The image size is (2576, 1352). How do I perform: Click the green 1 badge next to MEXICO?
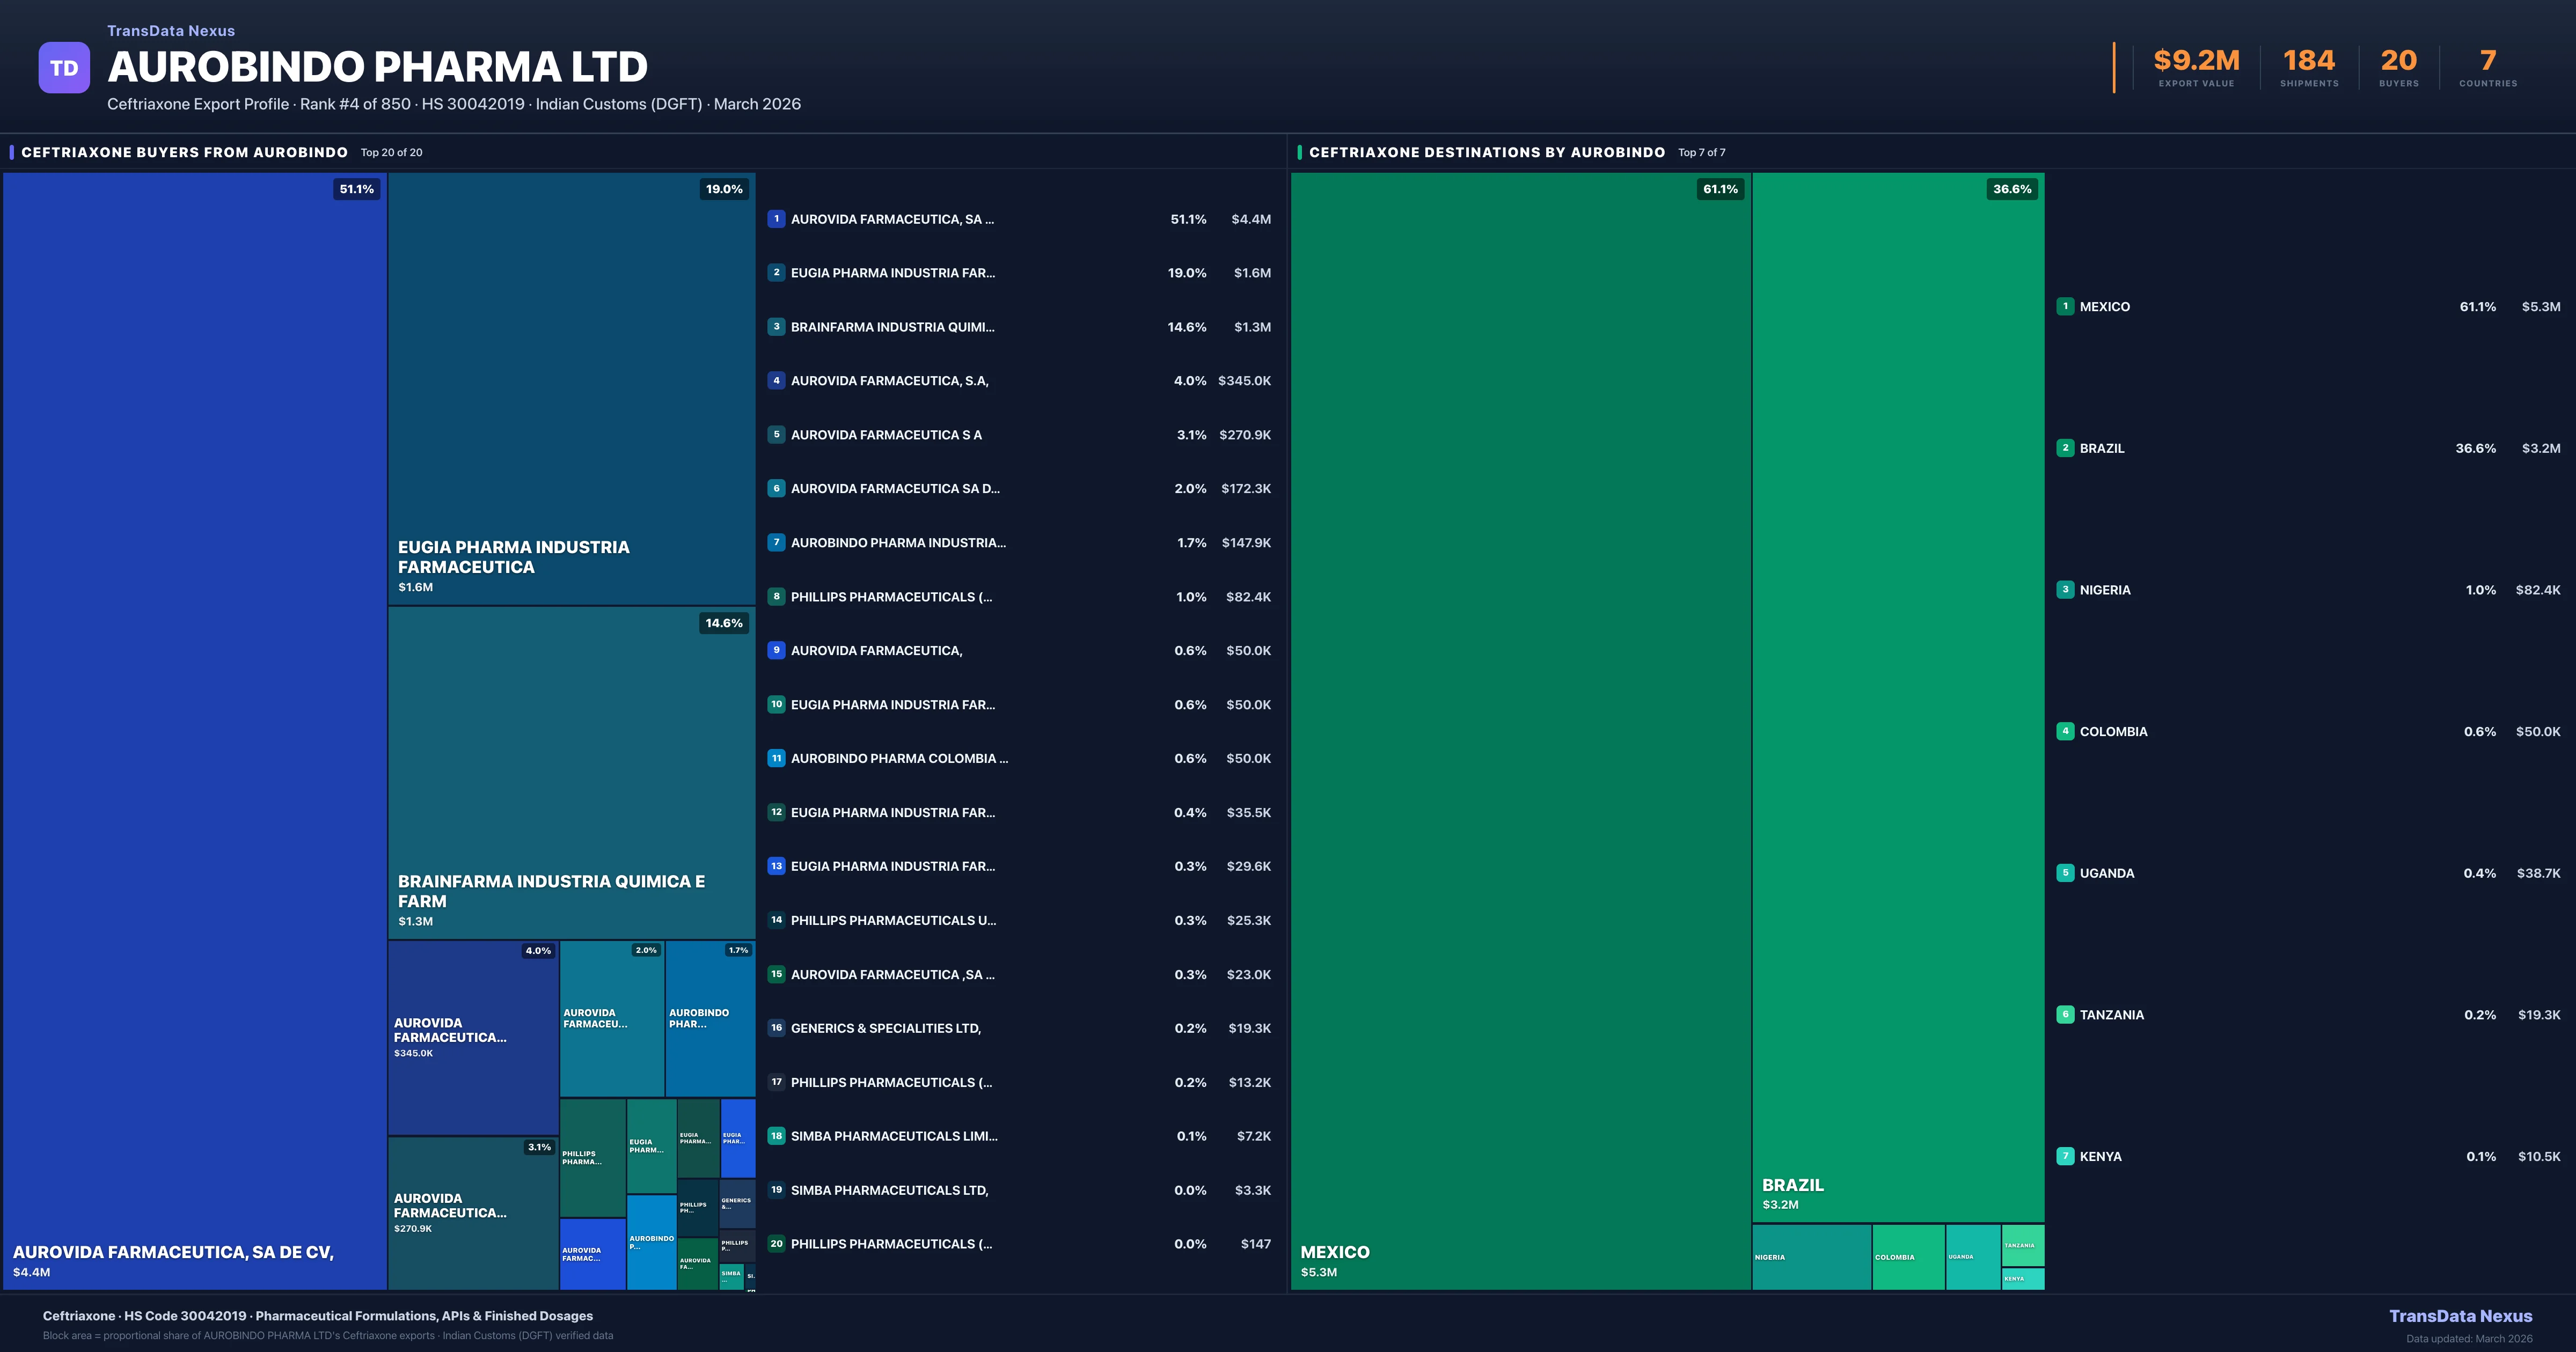click(2066, 307)
